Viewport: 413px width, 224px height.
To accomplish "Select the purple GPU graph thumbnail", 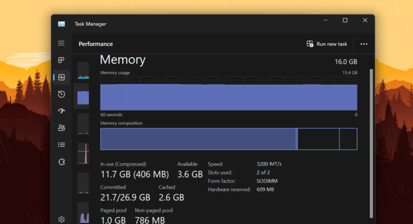I will click(x=83, y=213).
